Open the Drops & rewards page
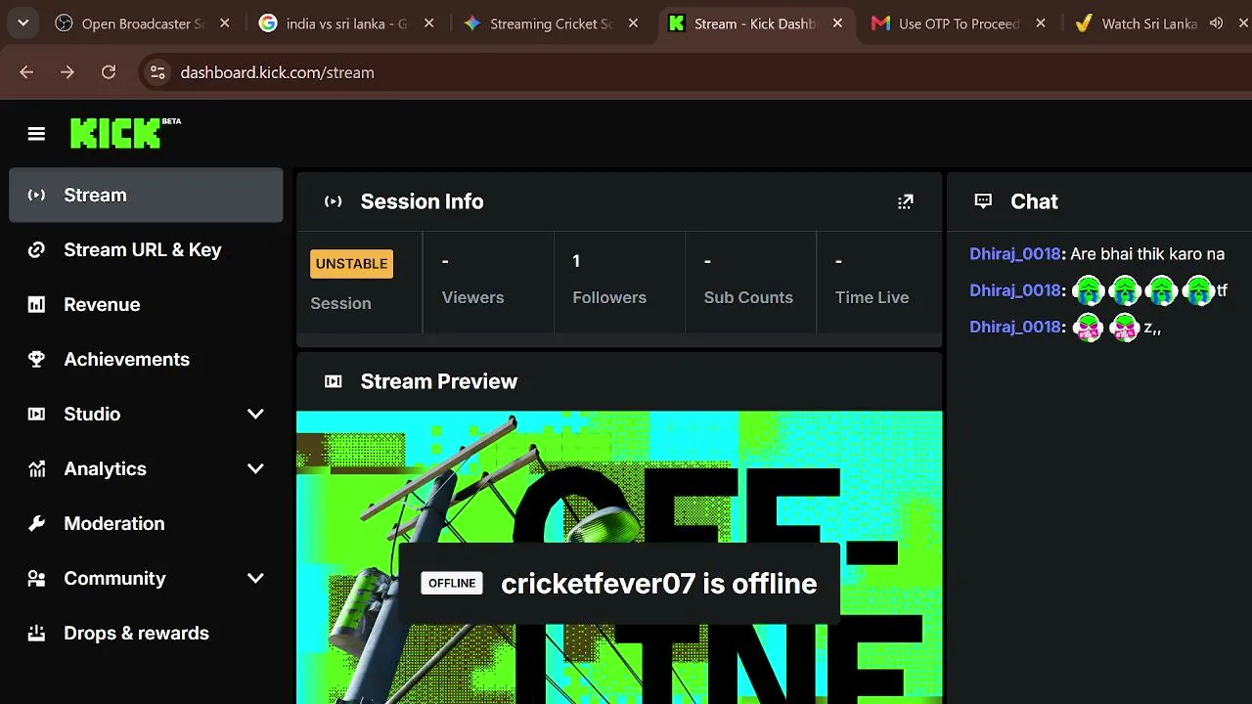 146,633
